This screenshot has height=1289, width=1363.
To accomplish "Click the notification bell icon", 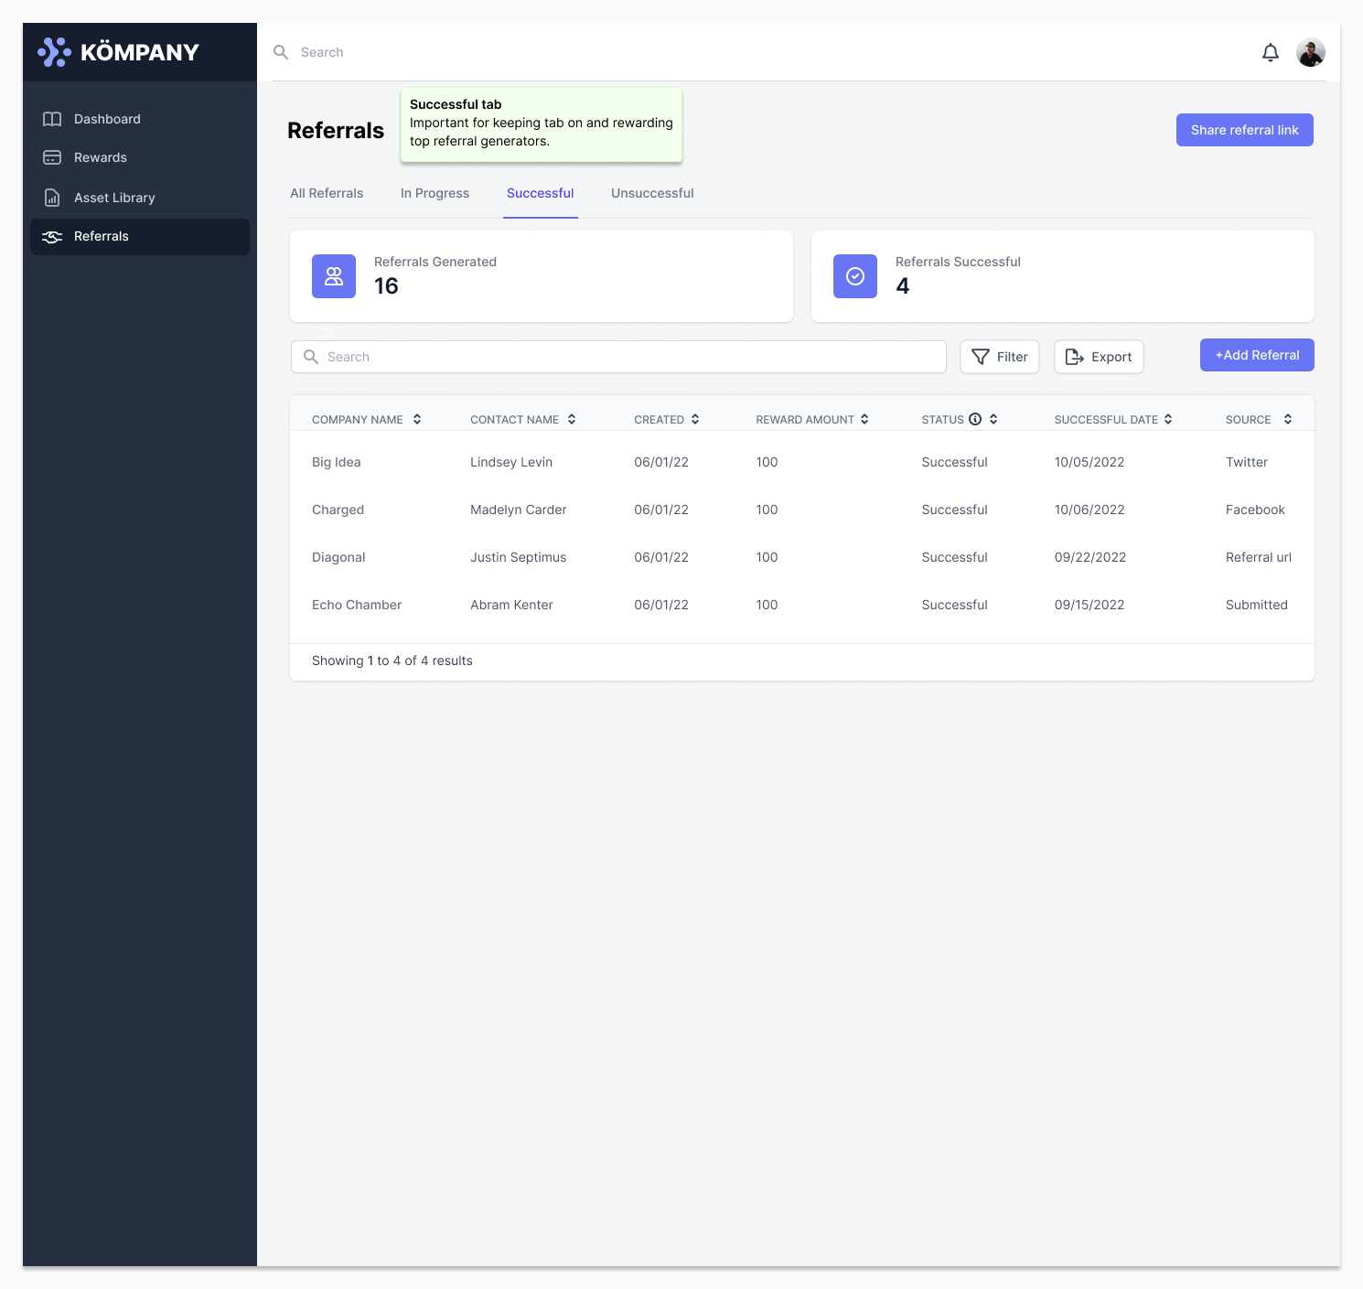I will click(1270, 53).
